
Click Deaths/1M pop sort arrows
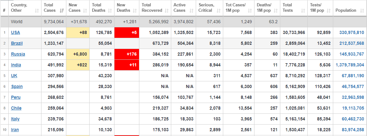(x=276, y=10)
